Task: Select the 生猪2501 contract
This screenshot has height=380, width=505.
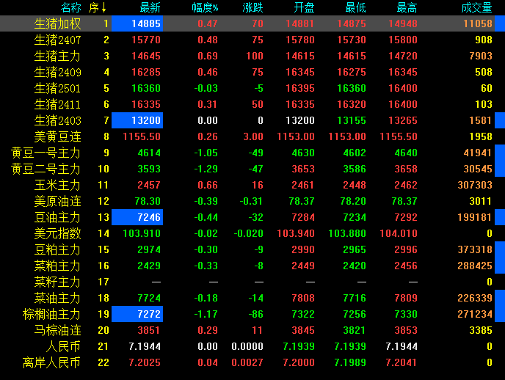Action: (57, 88)
